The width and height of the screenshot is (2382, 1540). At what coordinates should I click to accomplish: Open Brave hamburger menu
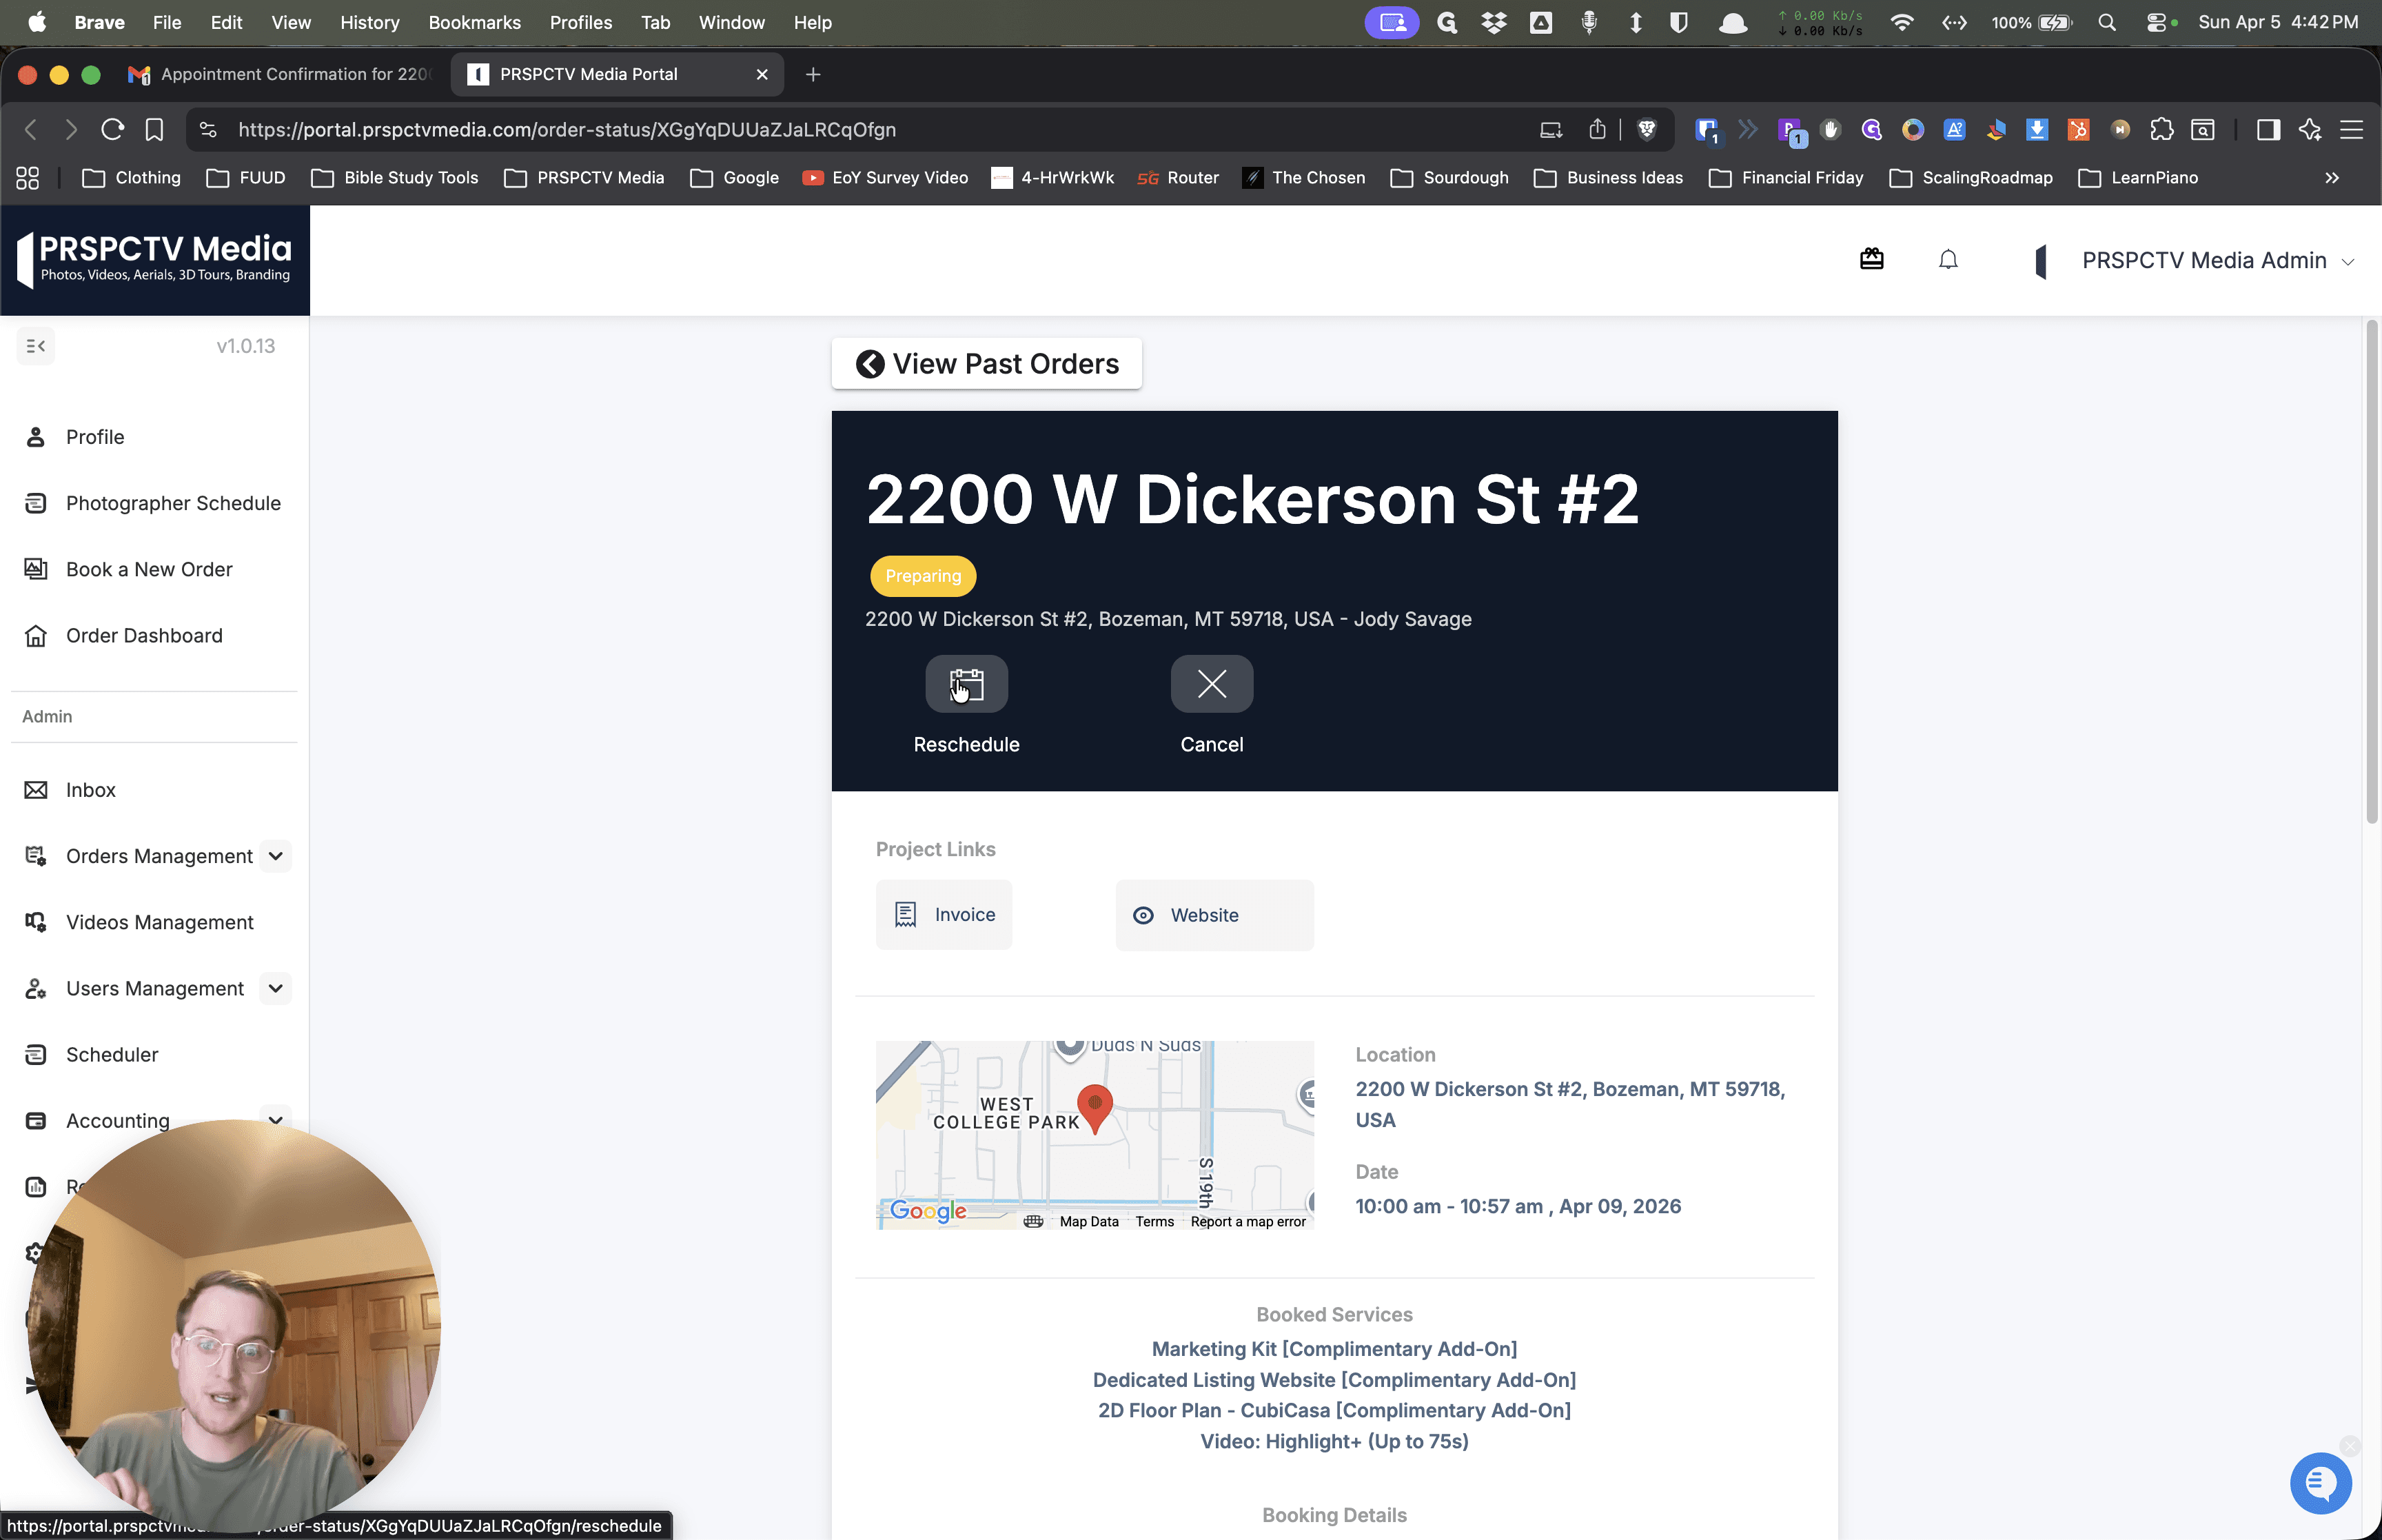pos(2351,129)
